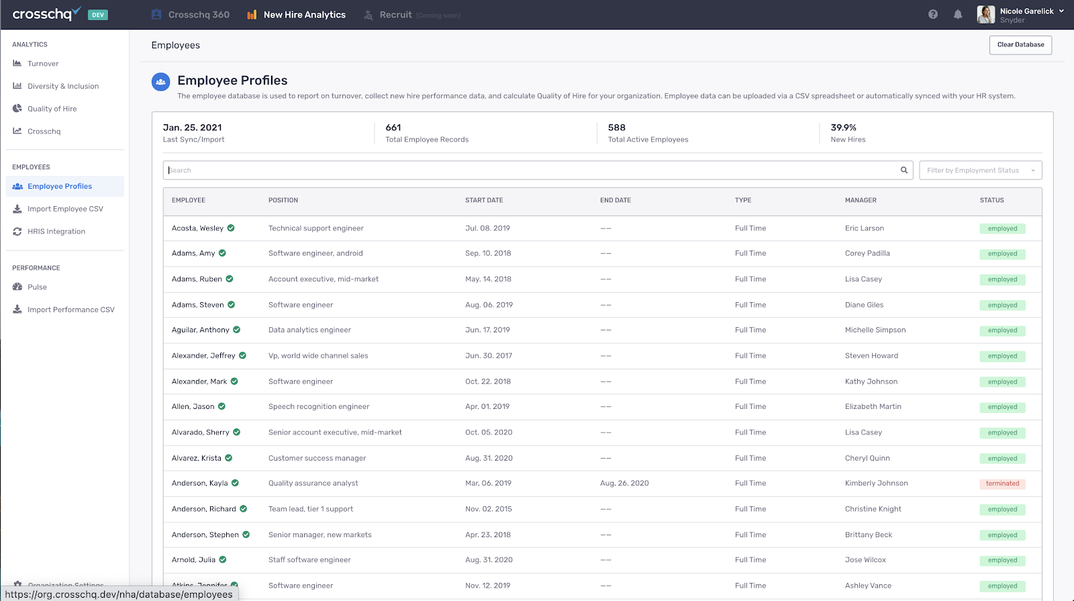Click the Turnover chart icon
The width and height of the screenshot is (1074, 601).
point(17,63)
